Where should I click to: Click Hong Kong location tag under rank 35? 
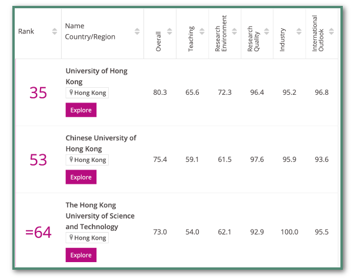[x=87, y=93]
